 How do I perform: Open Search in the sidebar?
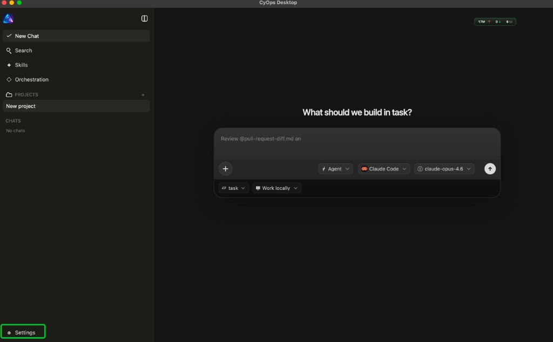click(x=76, y=50)
